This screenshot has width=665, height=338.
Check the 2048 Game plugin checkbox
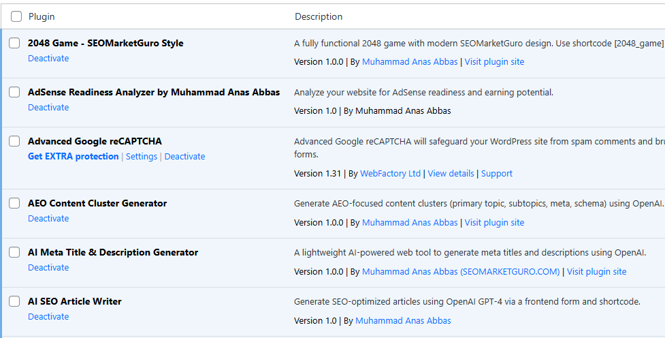click(14, 44)
